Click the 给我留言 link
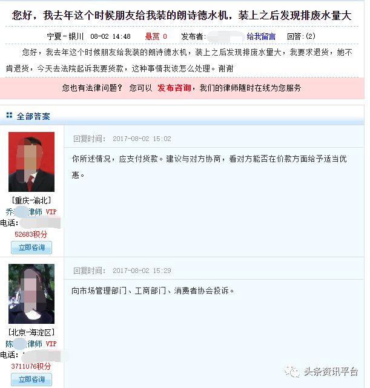The height and width of the screenshot is (388, 370). coord(261,36)
